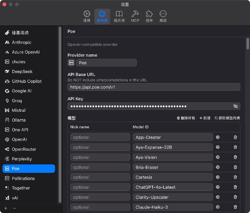
Task: Edit nickname field for App-Creator
Action: tap(100, 137)
